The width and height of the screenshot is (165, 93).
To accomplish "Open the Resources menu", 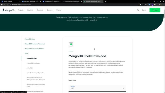I will tap(40, 10).
